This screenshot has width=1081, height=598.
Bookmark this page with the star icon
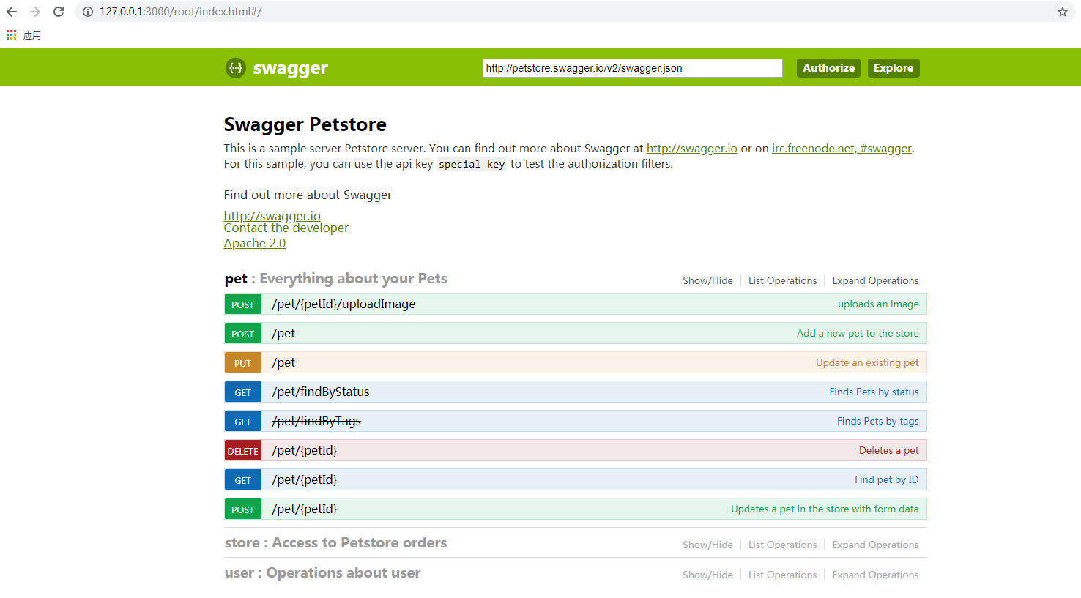[x=1063, y=12]
